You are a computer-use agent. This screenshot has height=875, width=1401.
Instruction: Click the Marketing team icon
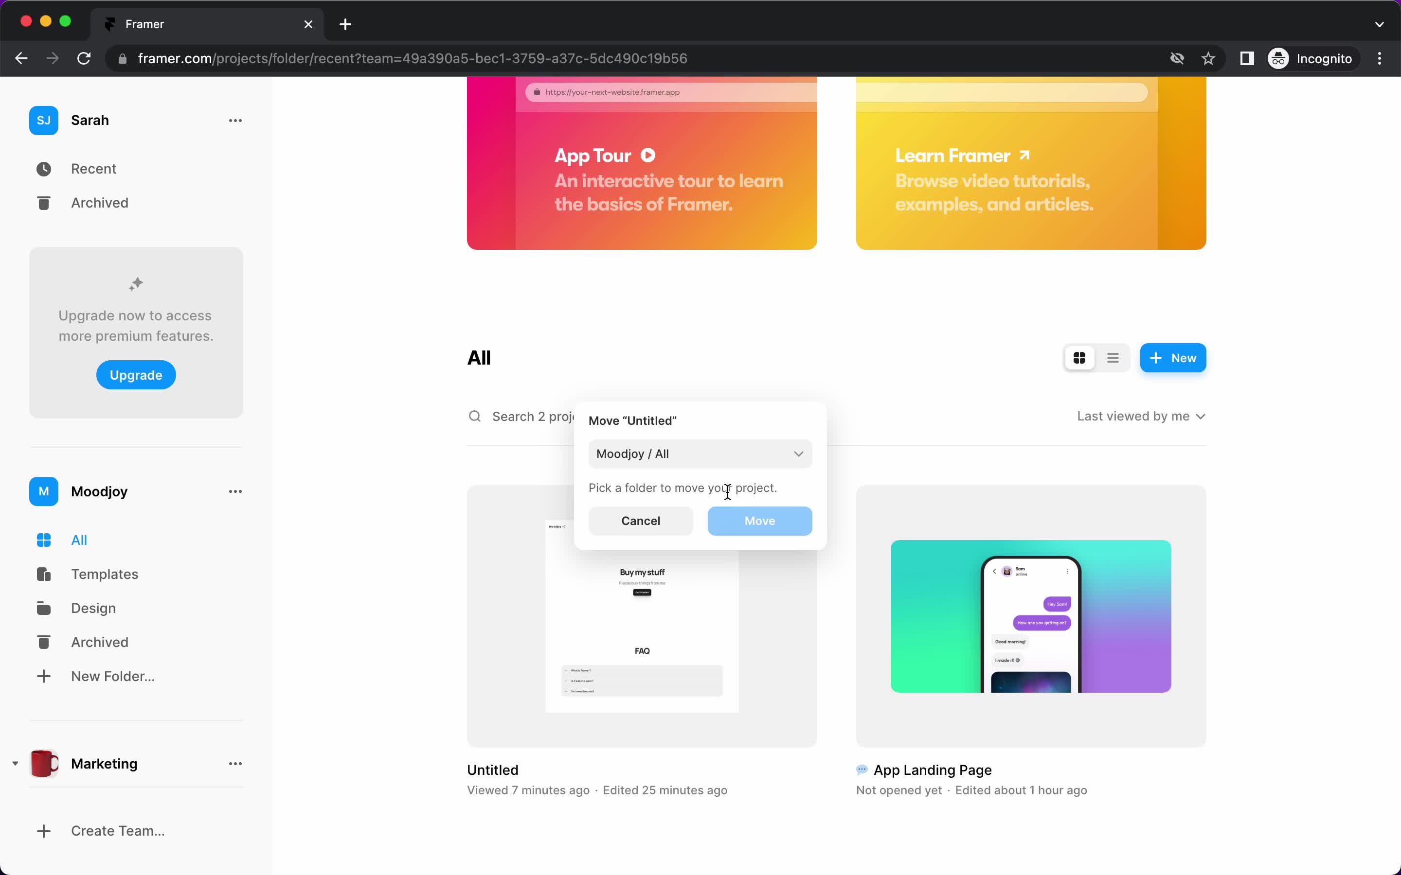click(x=43, y=763)
